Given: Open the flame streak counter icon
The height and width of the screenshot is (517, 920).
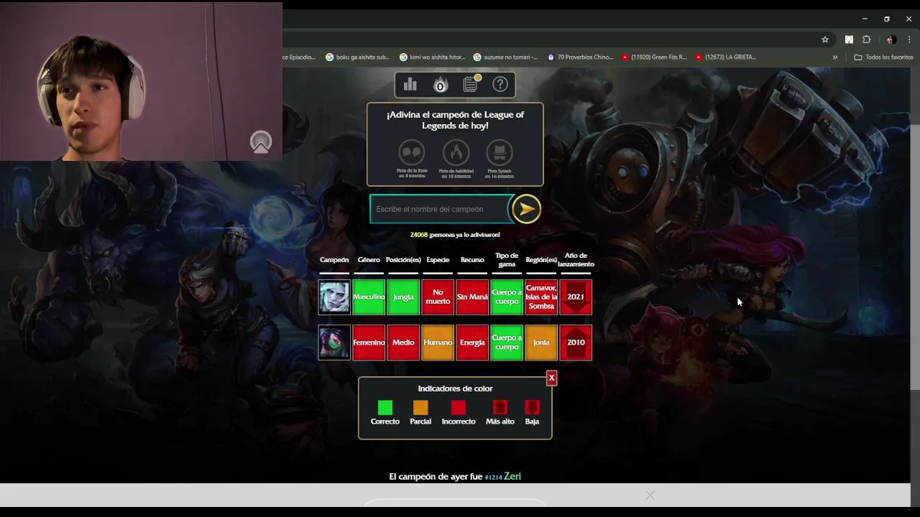Looking at the screenshot, I should click(x=440, y=85).
